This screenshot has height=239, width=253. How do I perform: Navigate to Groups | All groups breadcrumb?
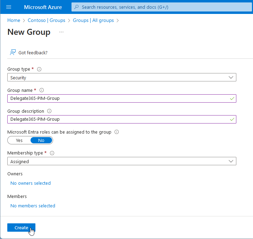pos(93,21)
